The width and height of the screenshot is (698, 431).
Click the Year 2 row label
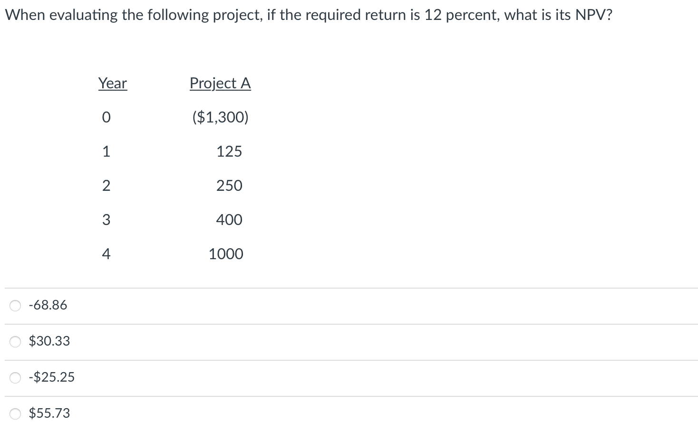(x=106, y=185)
